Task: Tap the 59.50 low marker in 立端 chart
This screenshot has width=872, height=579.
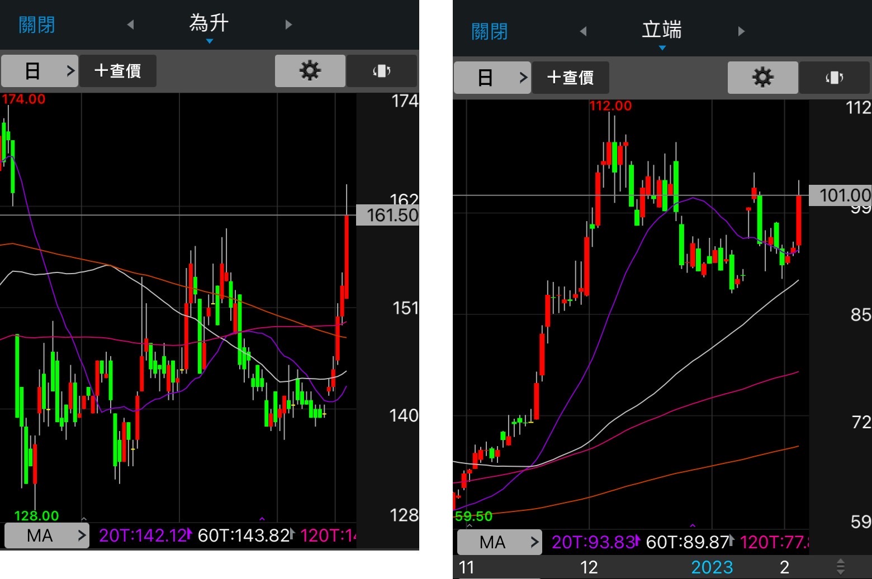Action: pyautogui.click(x=474, y=516)
